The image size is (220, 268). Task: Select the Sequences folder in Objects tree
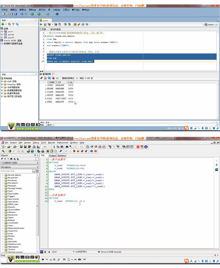13,231
